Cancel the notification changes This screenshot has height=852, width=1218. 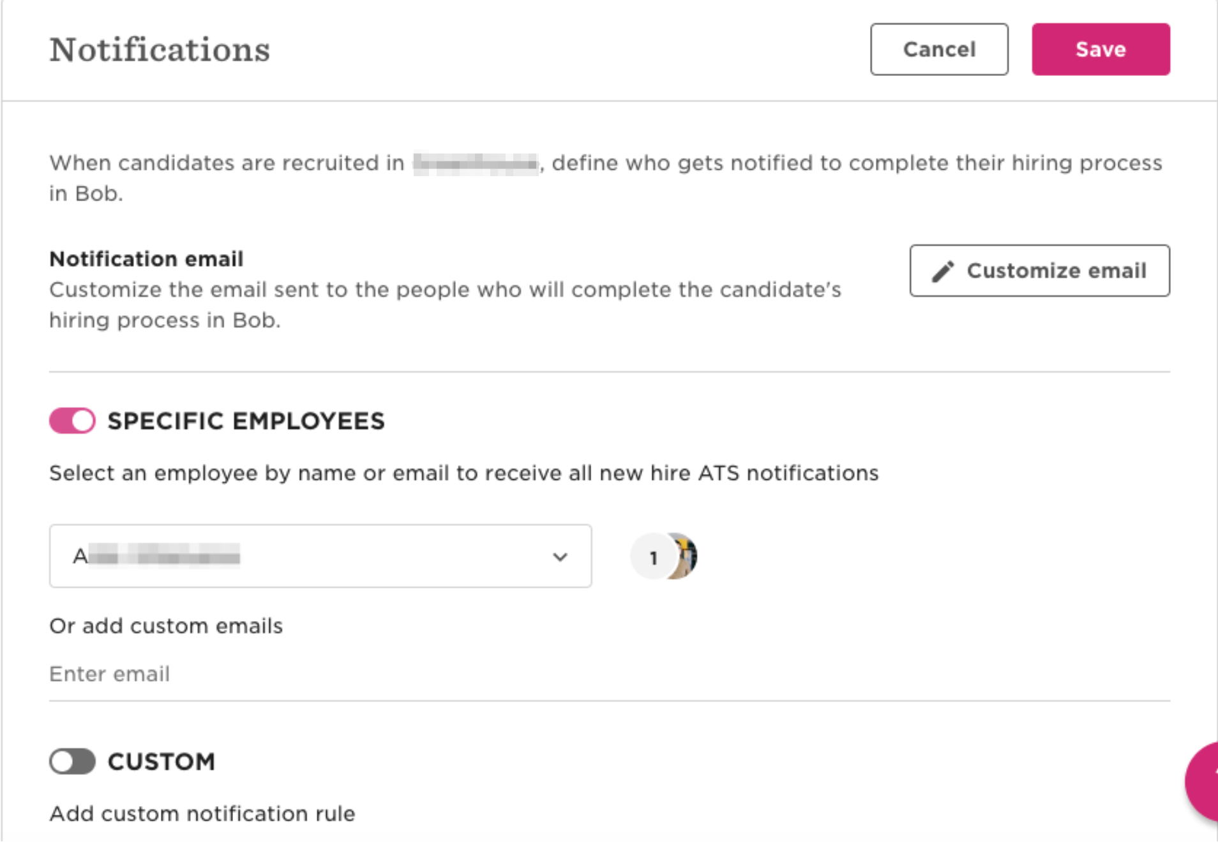point(939,49)
